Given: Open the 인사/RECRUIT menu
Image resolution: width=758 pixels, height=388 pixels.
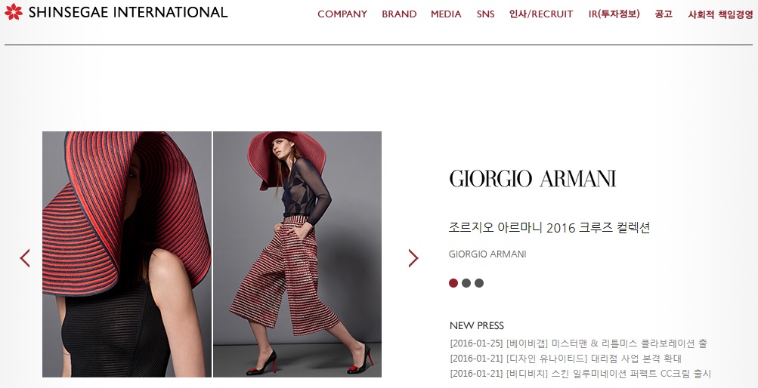Looking at the screenshot, I should [x=541, y=14].
